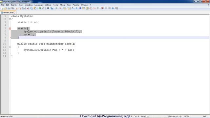This screenshot has width=210, height=118.
Task: Click UTF-8 encoding in the status bar
Action: pyautogui.click(x=187, y=116)
